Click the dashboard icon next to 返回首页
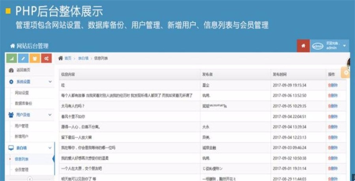The width and height of the screenshot is (355, 181). pyautogui.click(x=11, y=70)
